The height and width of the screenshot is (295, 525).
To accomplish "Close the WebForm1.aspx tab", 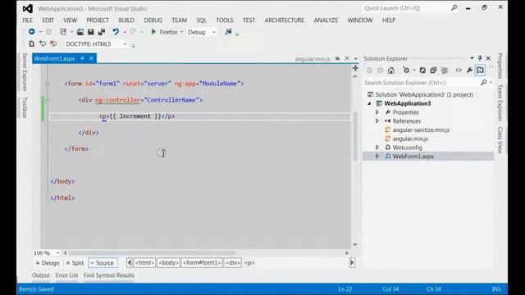I will click(91, 58).
